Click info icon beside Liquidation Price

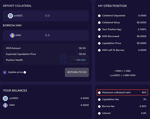[99, 43]
